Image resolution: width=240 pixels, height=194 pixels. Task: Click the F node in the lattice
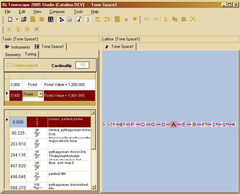click(133, 125)
